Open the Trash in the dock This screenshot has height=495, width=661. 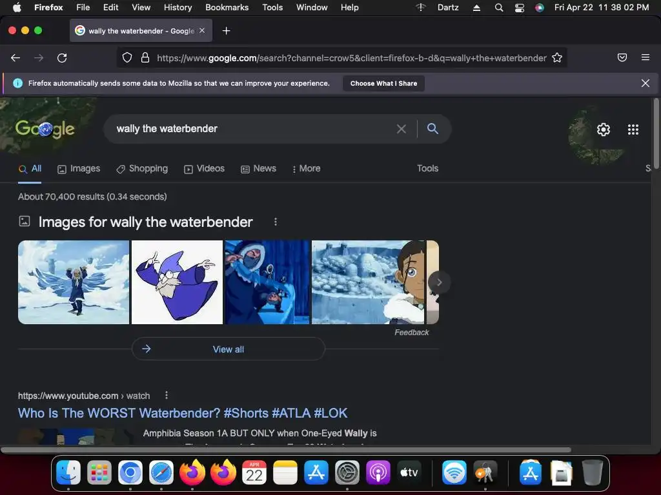point(593,472)
